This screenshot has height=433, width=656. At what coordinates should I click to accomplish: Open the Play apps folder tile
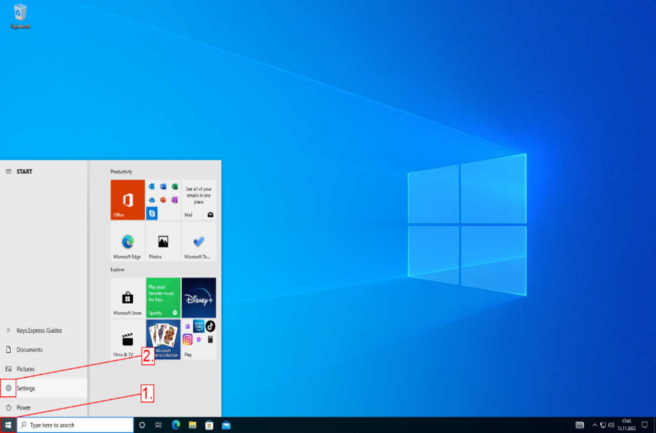click(x=198, y=339)
